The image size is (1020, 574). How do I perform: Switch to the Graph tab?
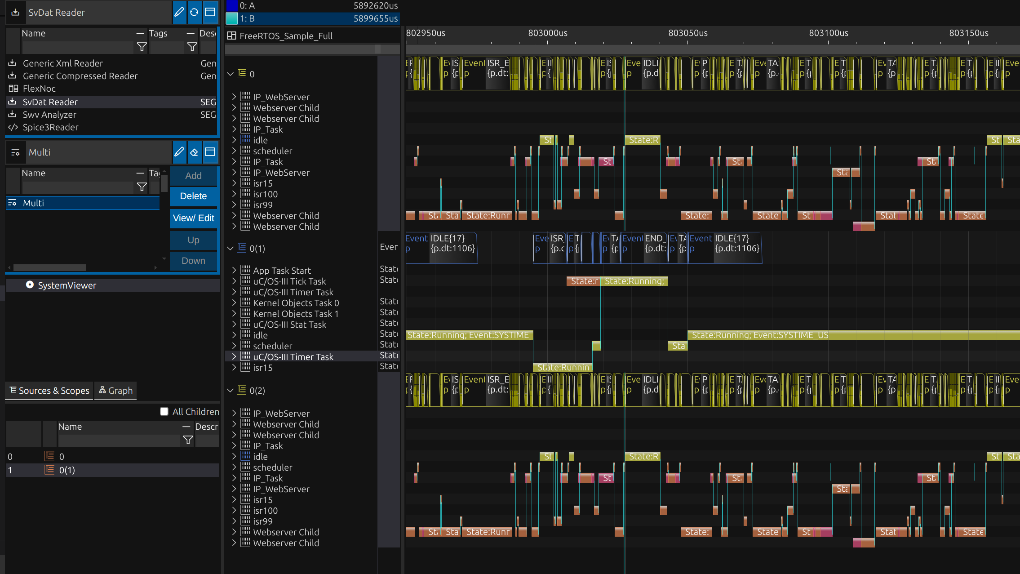pos(115,390)
